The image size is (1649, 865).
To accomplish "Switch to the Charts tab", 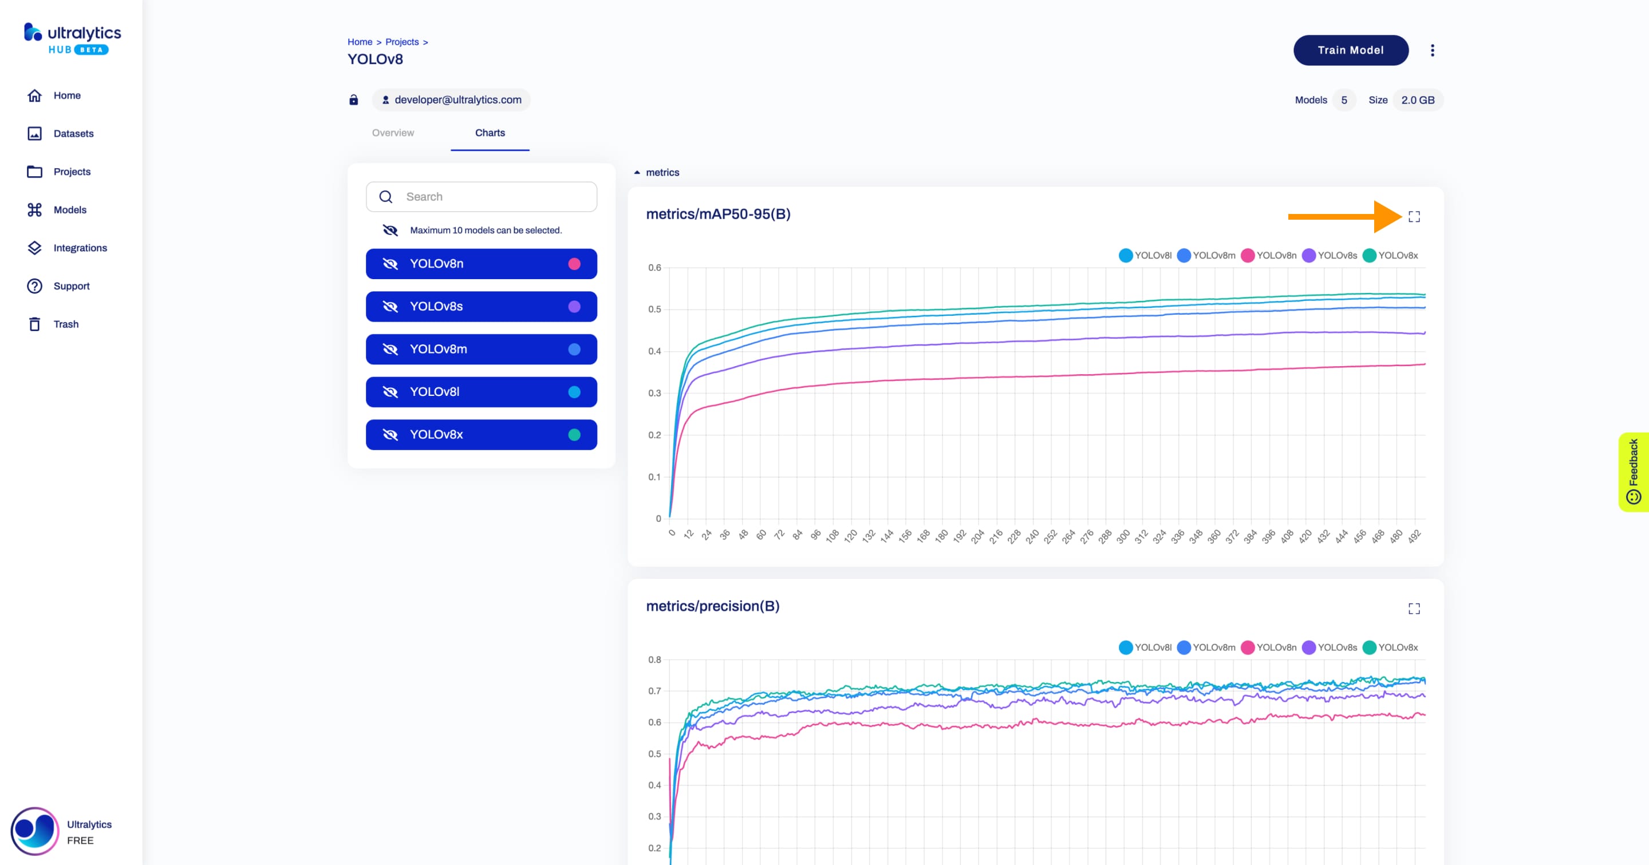I will (x=488, y=133).
